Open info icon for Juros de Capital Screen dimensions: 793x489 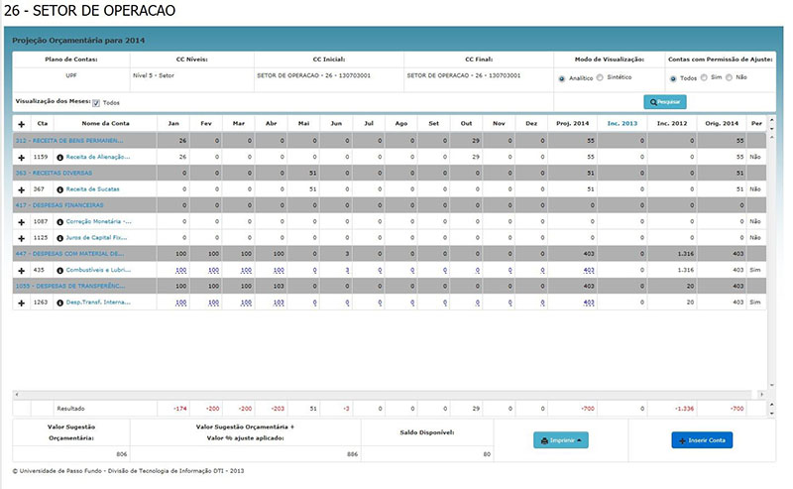pos(59,238)
